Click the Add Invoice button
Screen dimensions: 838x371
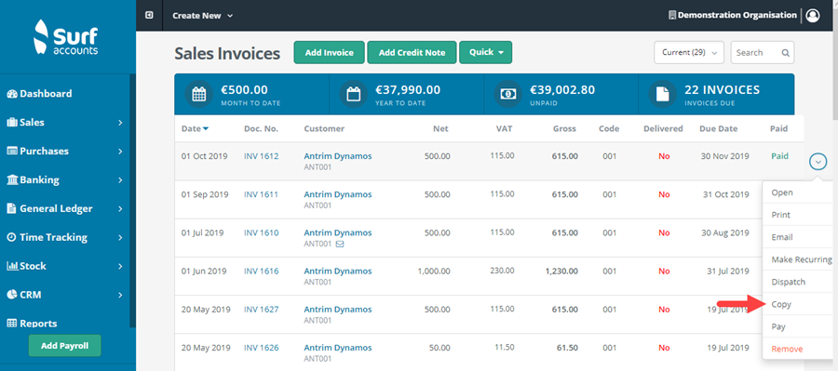[x=330, y=52]
